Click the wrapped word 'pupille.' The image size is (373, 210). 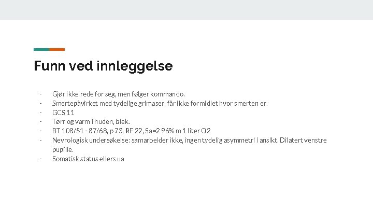(63, 149)
